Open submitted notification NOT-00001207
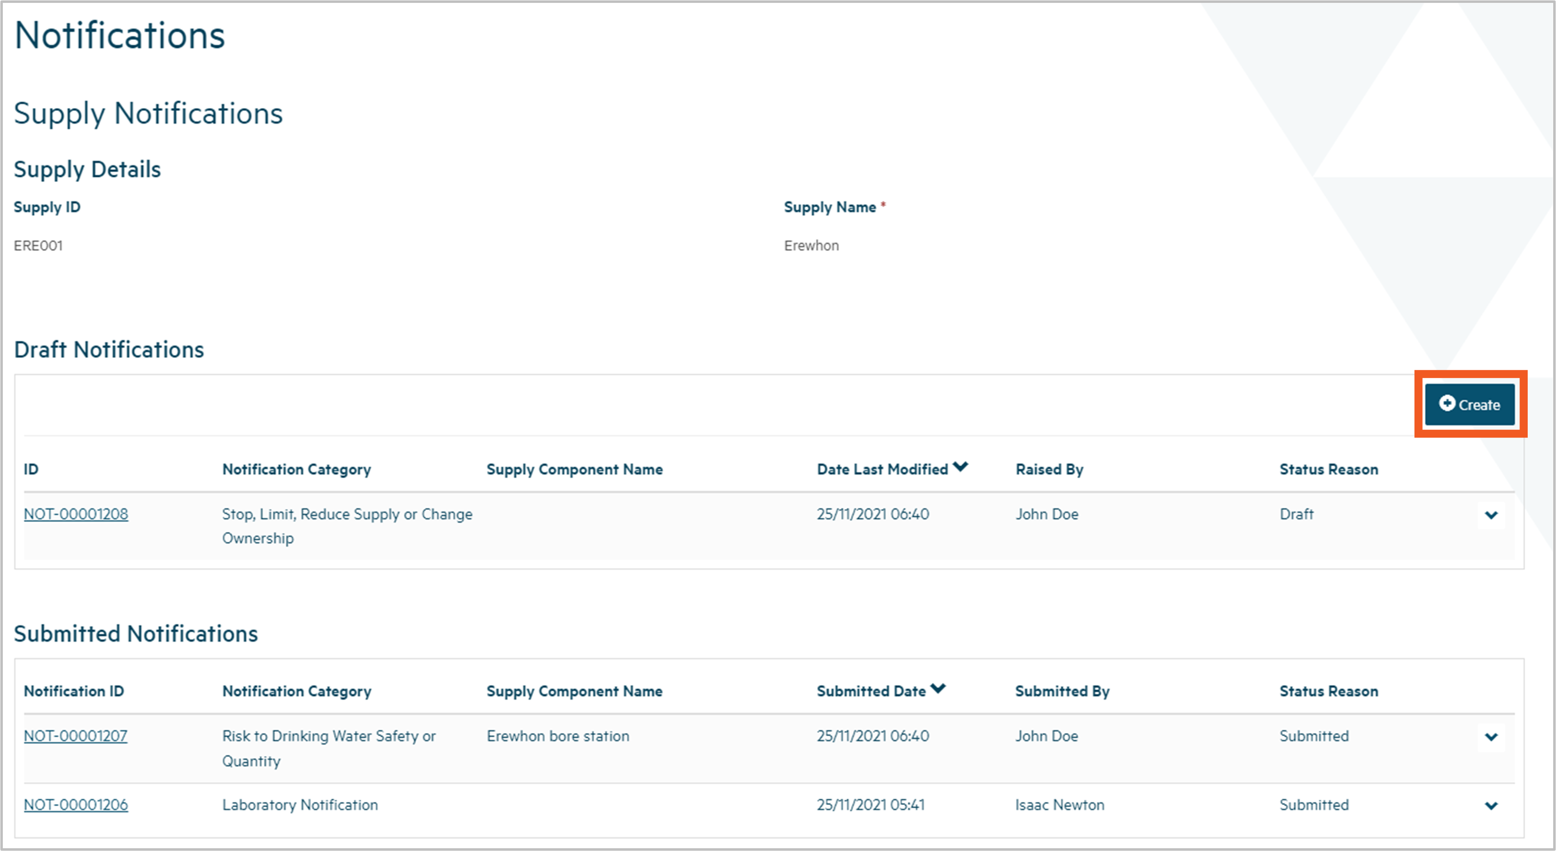1556x851 pixels. click(75, 736)
